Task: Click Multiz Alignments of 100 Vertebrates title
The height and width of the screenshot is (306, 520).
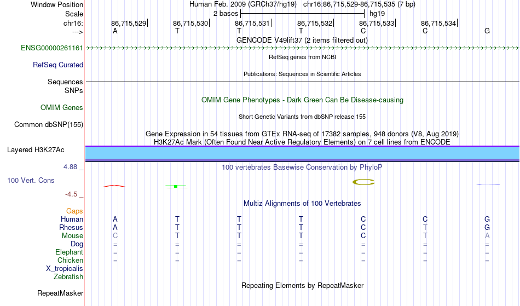Action: [x=302, y=204]
